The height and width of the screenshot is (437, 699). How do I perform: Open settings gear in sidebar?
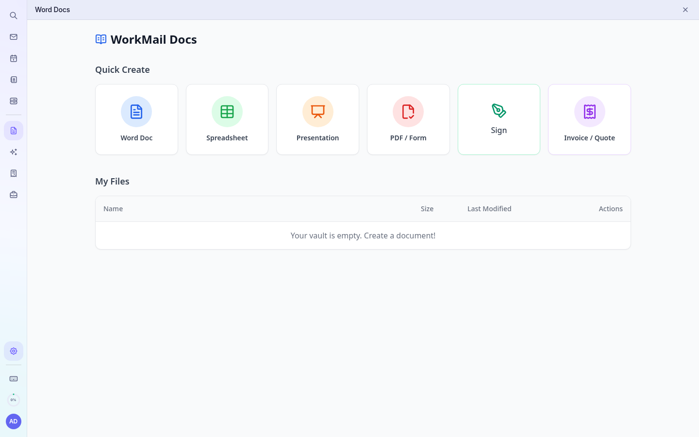click(14, 351)
